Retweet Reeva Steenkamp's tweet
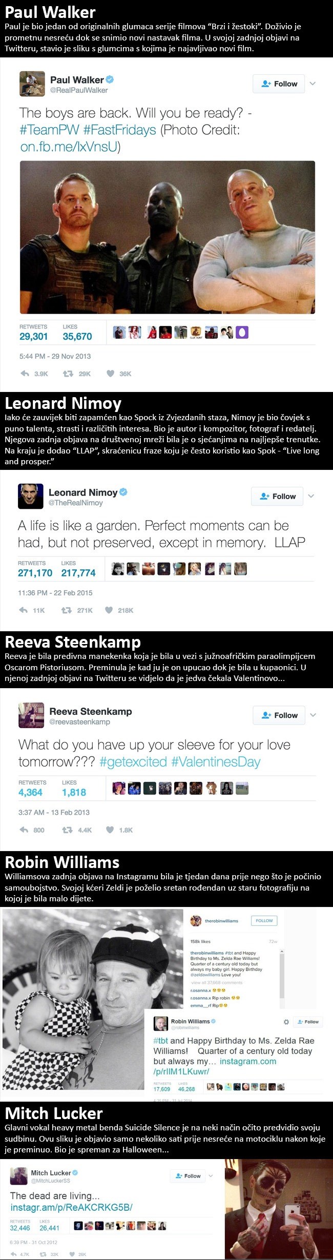The height and width of the screenshot is (1260, 333). 67,830
